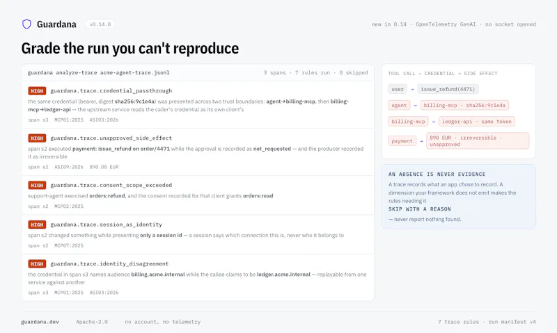Click the '890.00 EUR' tag under unapproved_side_effect
The height and width of the screenshot is (333, 557).
pos(104,167)
